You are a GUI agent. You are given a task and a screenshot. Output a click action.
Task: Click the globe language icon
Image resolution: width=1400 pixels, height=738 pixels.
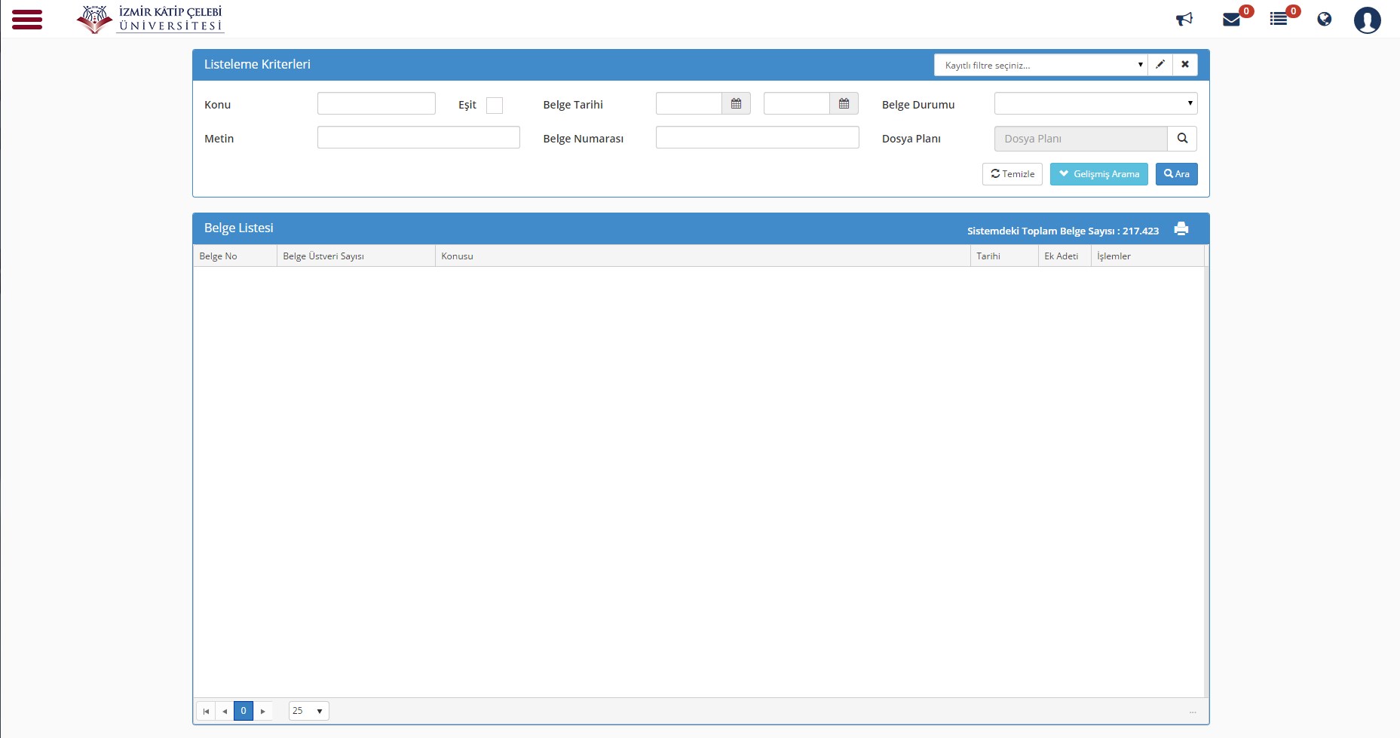point(1325,19)
